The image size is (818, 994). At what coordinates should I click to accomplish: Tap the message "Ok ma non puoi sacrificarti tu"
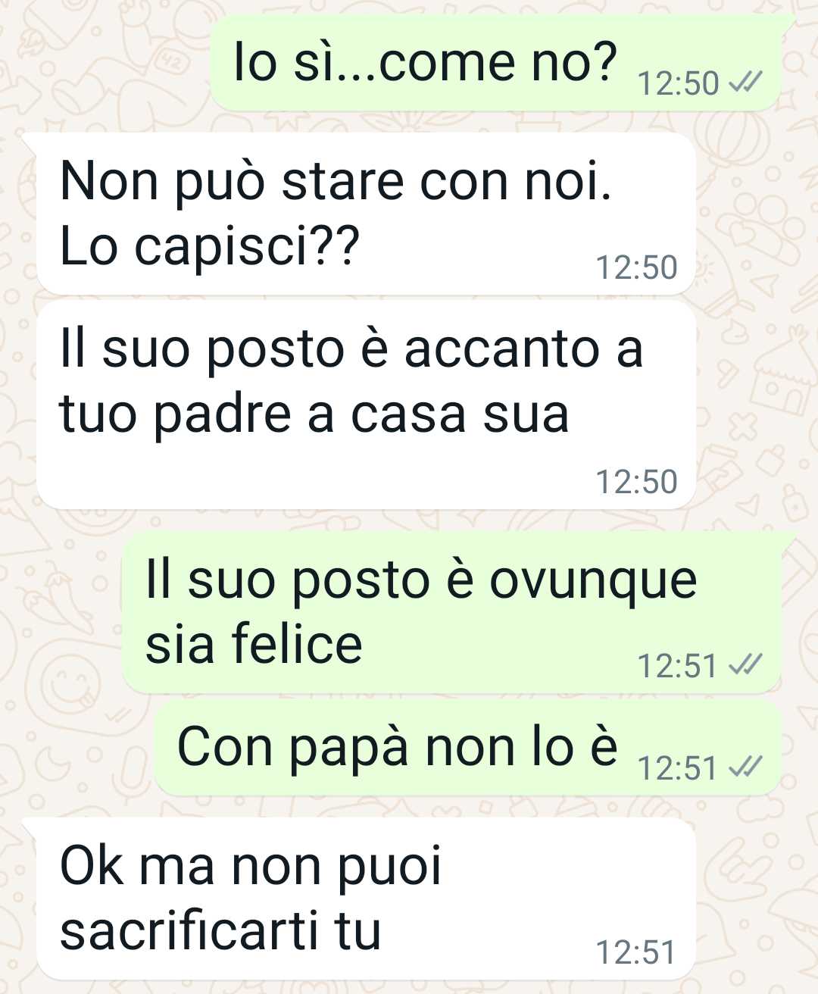[367, 899]
